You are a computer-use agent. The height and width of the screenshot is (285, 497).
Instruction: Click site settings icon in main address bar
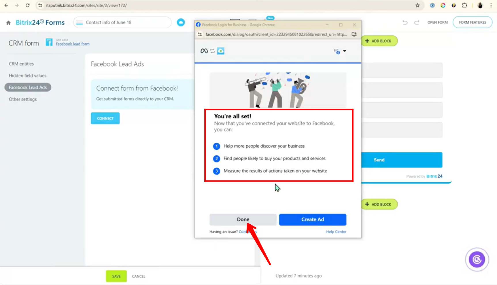(x=40, y=5)
